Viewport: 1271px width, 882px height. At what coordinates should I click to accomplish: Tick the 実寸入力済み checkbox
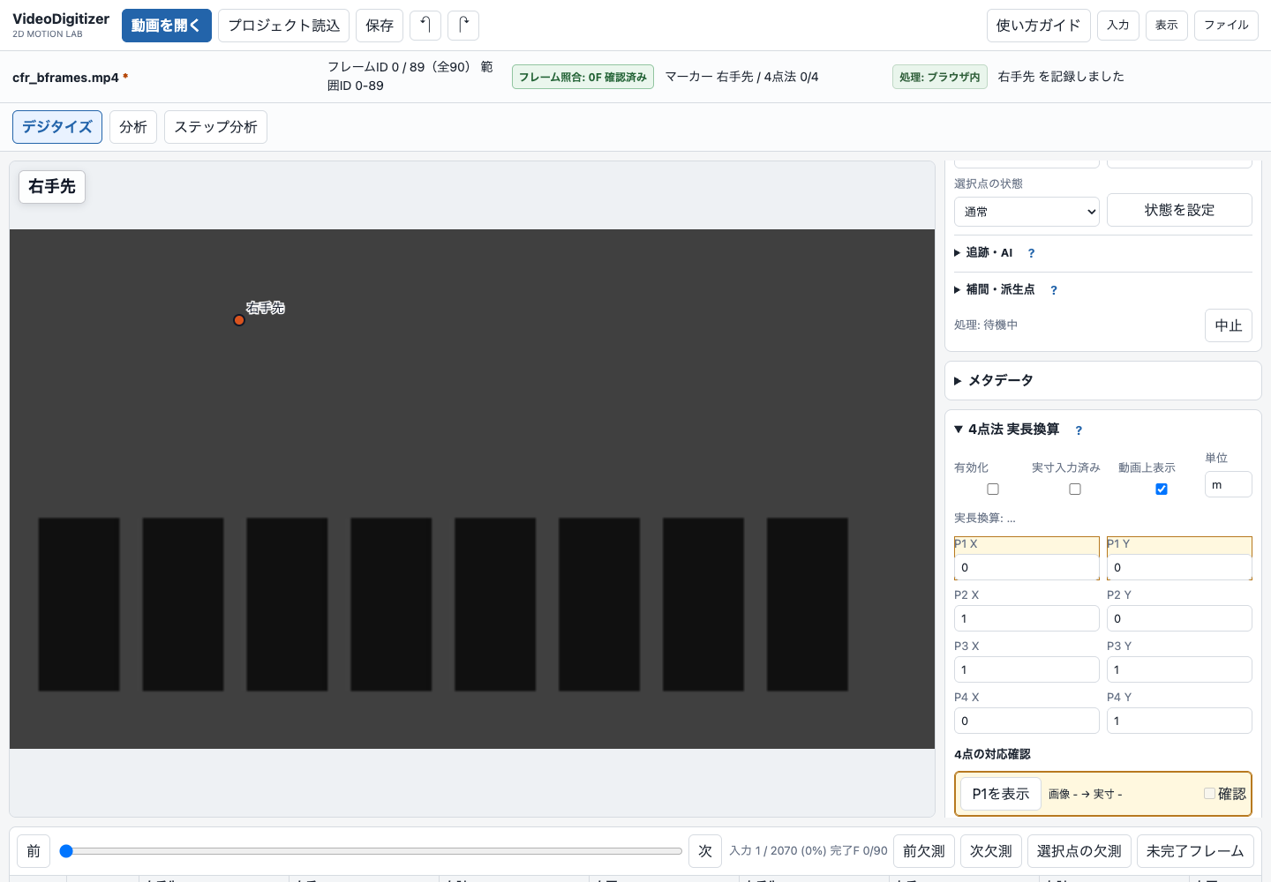point(1075,490)
